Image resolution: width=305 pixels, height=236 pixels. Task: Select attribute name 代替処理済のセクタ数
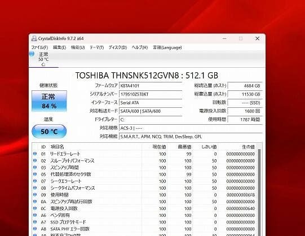[x=70, y=174]
